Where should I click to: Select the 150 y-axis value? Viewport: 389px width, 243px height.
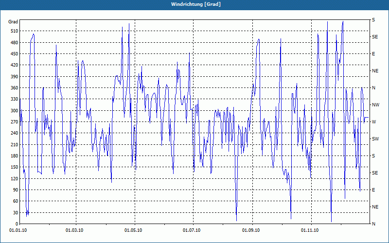[15, 167]
